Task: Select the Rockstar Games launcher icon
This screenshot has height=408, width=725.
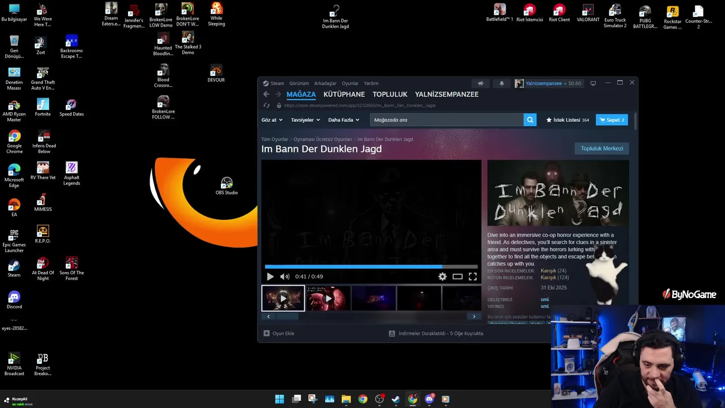Action: (672, 17)
